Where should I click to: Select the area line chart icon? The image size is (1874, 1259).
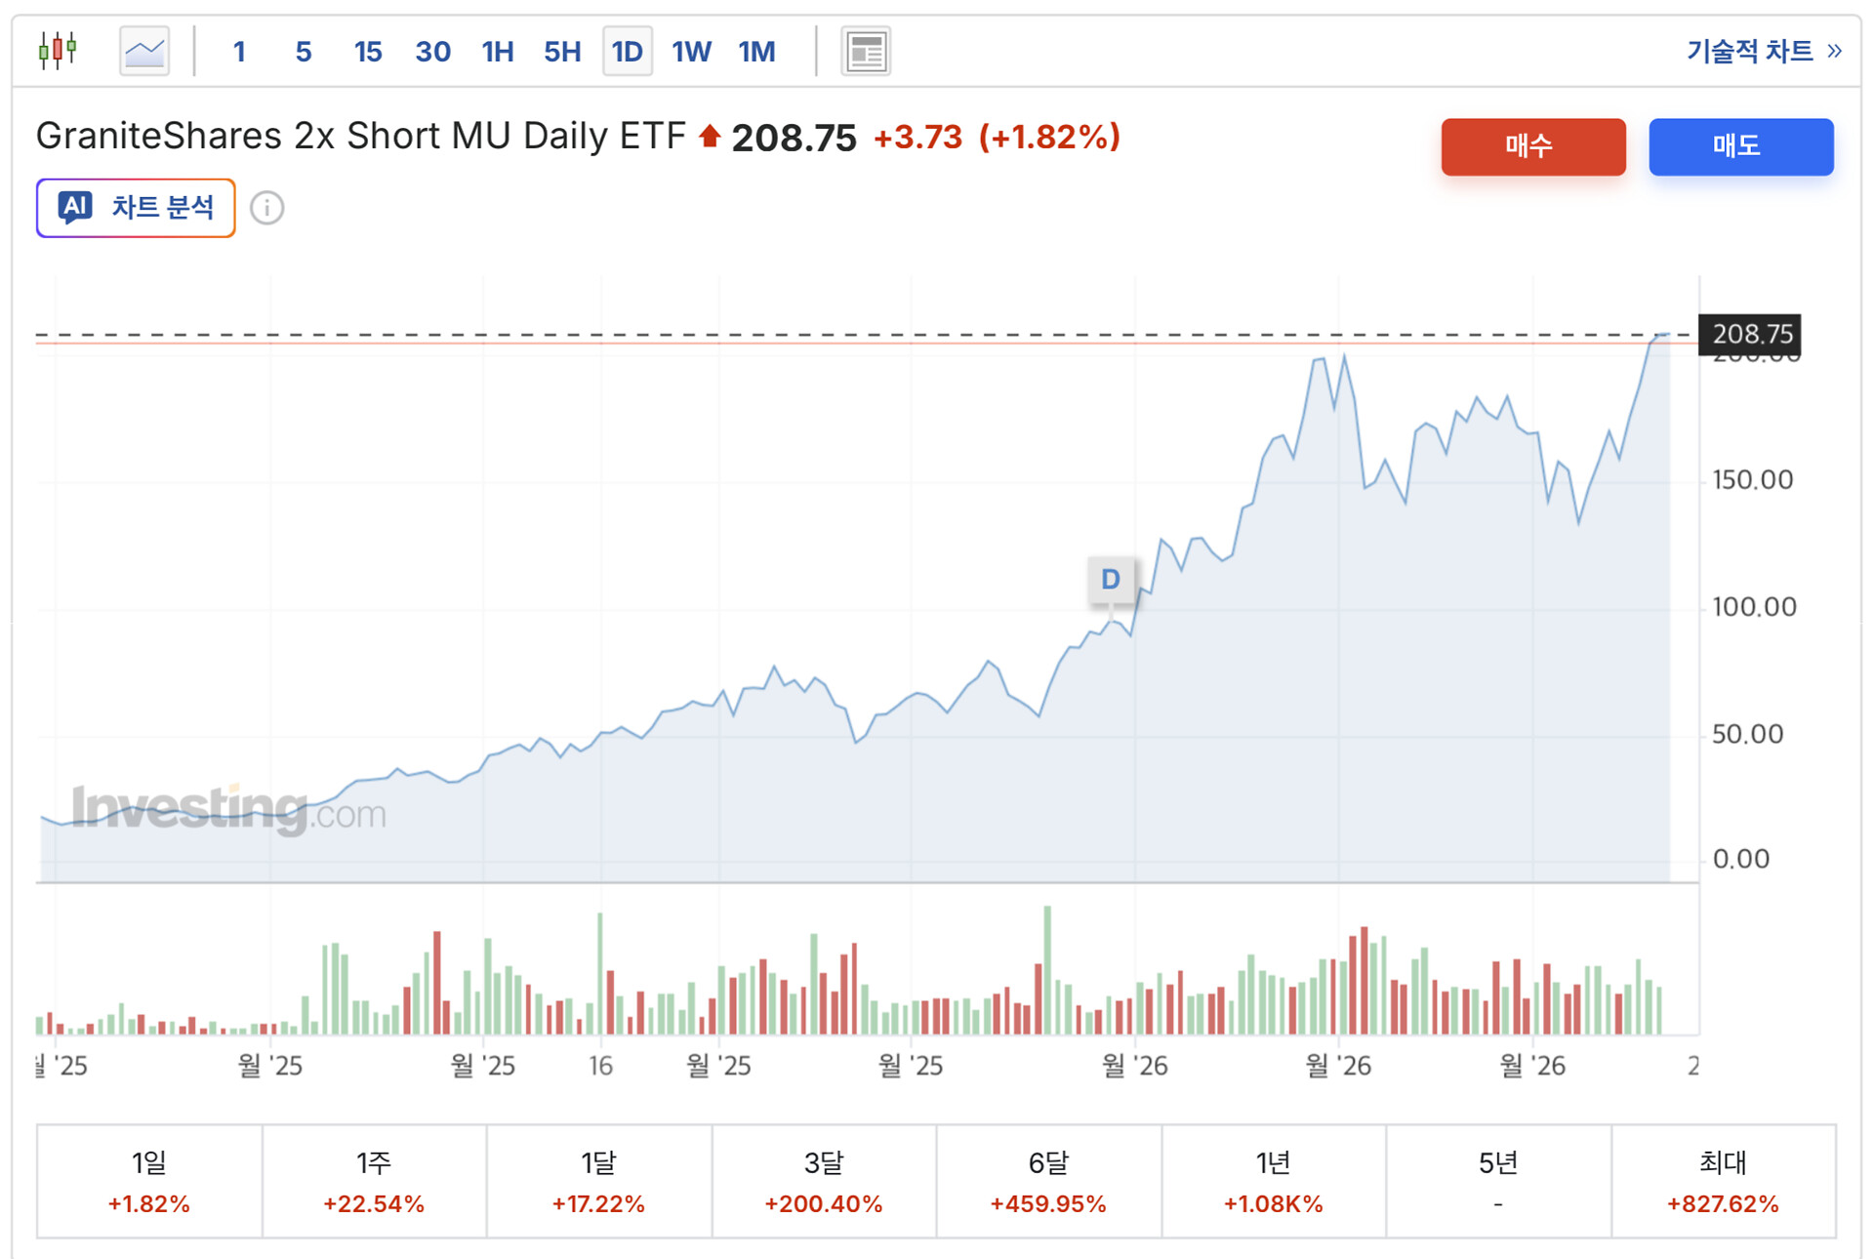point(144,51)
